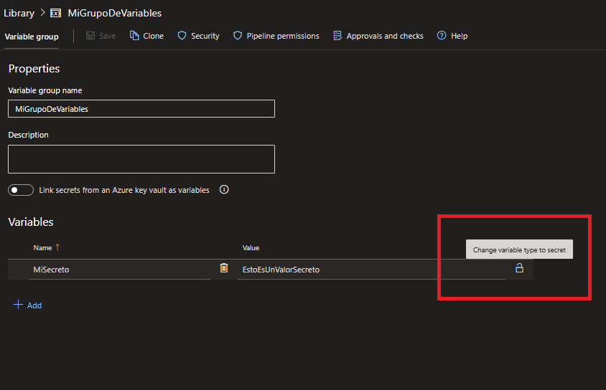Open Approvals and checks

[378, 36]
